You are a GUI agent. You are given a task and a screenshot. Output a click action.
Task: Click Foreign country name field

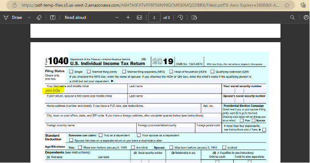click(x=90, y=130)
